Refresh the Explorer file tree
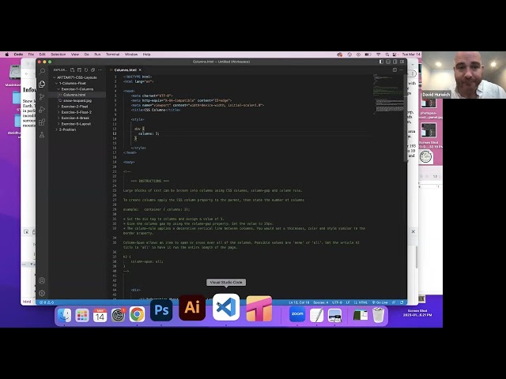Image resolution: width=506 pixels, height=379 pixels. click(86, 70)
